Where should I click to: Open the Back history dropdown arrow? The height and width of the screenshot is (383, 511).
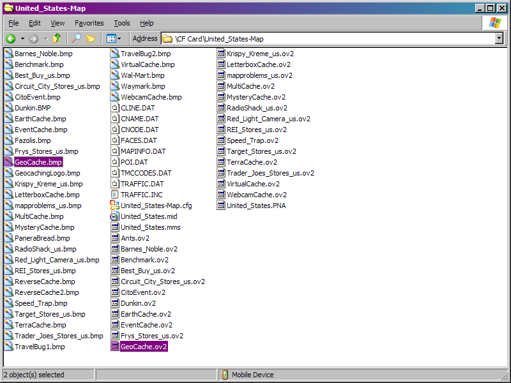tap(22, 39)
